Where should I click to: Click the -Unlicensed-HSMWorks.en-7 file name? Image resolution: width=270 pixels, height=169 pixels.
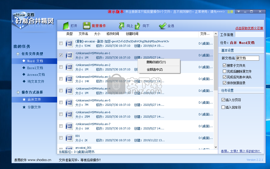(x=93, y=124)
